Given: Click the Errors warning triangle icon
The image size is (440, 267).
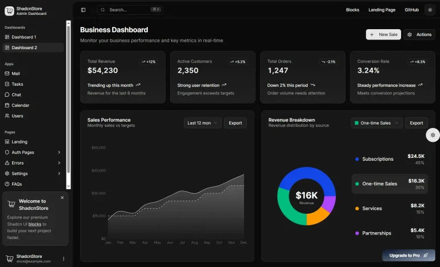Looking at the screenshot, I should point(7,163).
